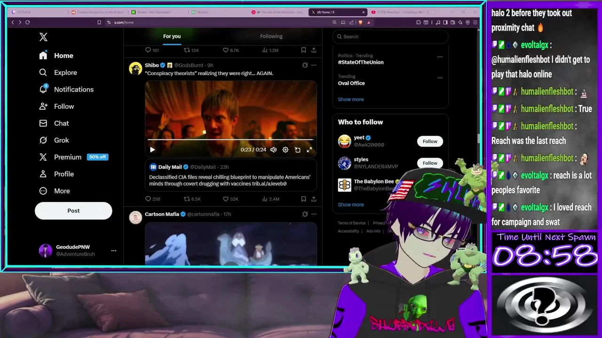Open quoted Daily Mail post
Screen dimensions: 602x338
[x=230, y=175]
